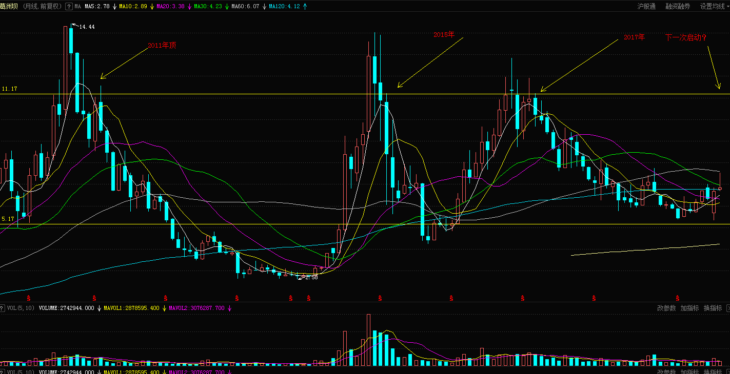Select the 2015年 annotation text

[444, 34]
